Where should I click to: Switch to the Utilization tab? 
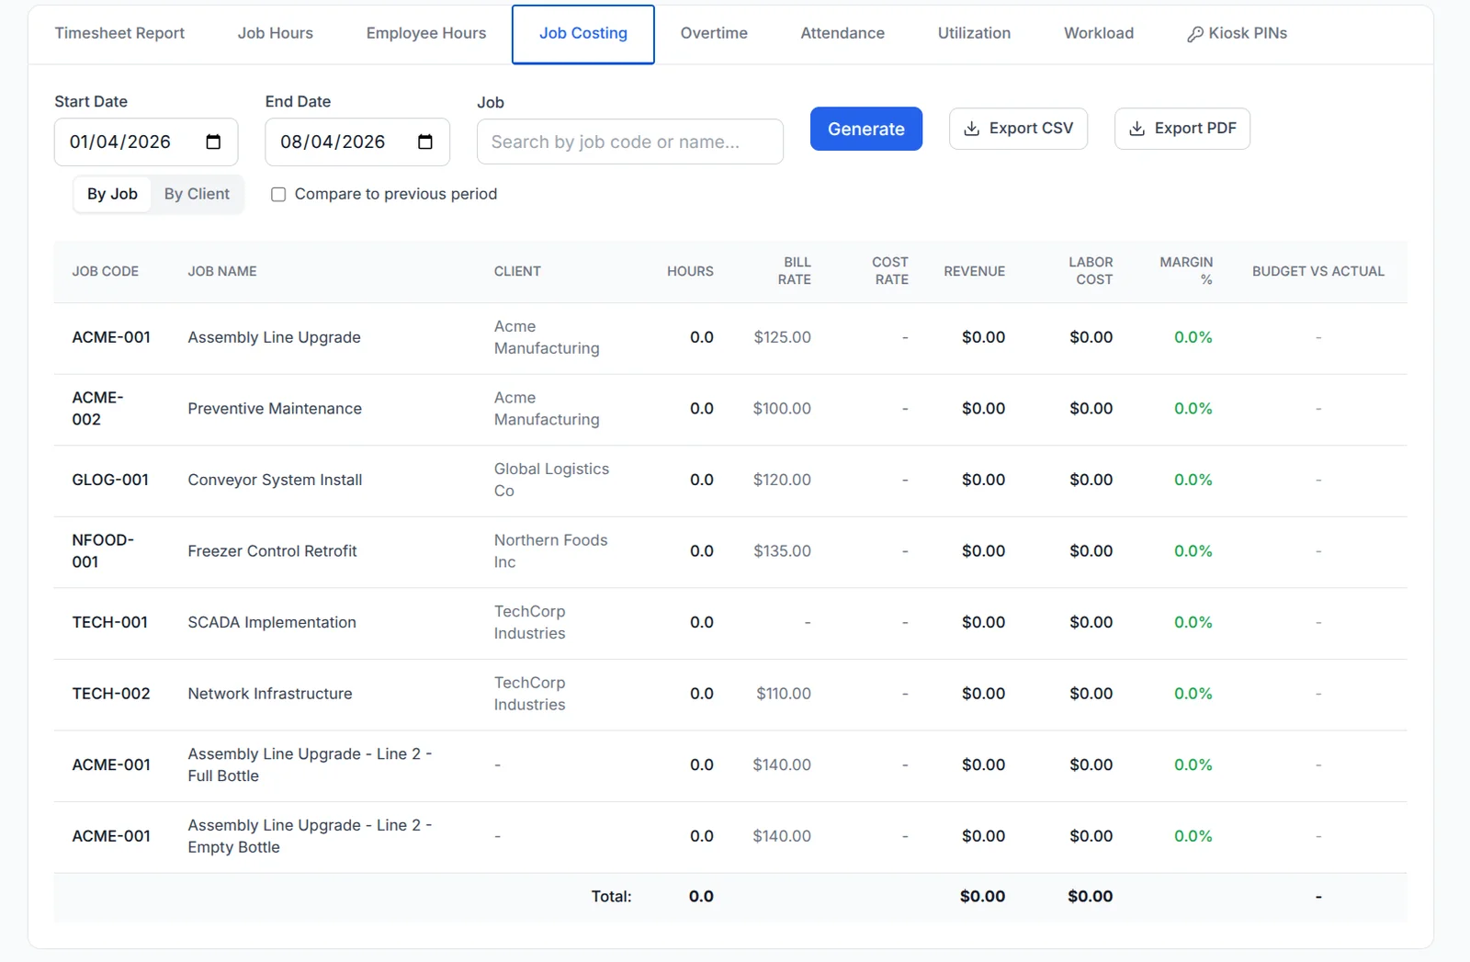pos(974,33)
